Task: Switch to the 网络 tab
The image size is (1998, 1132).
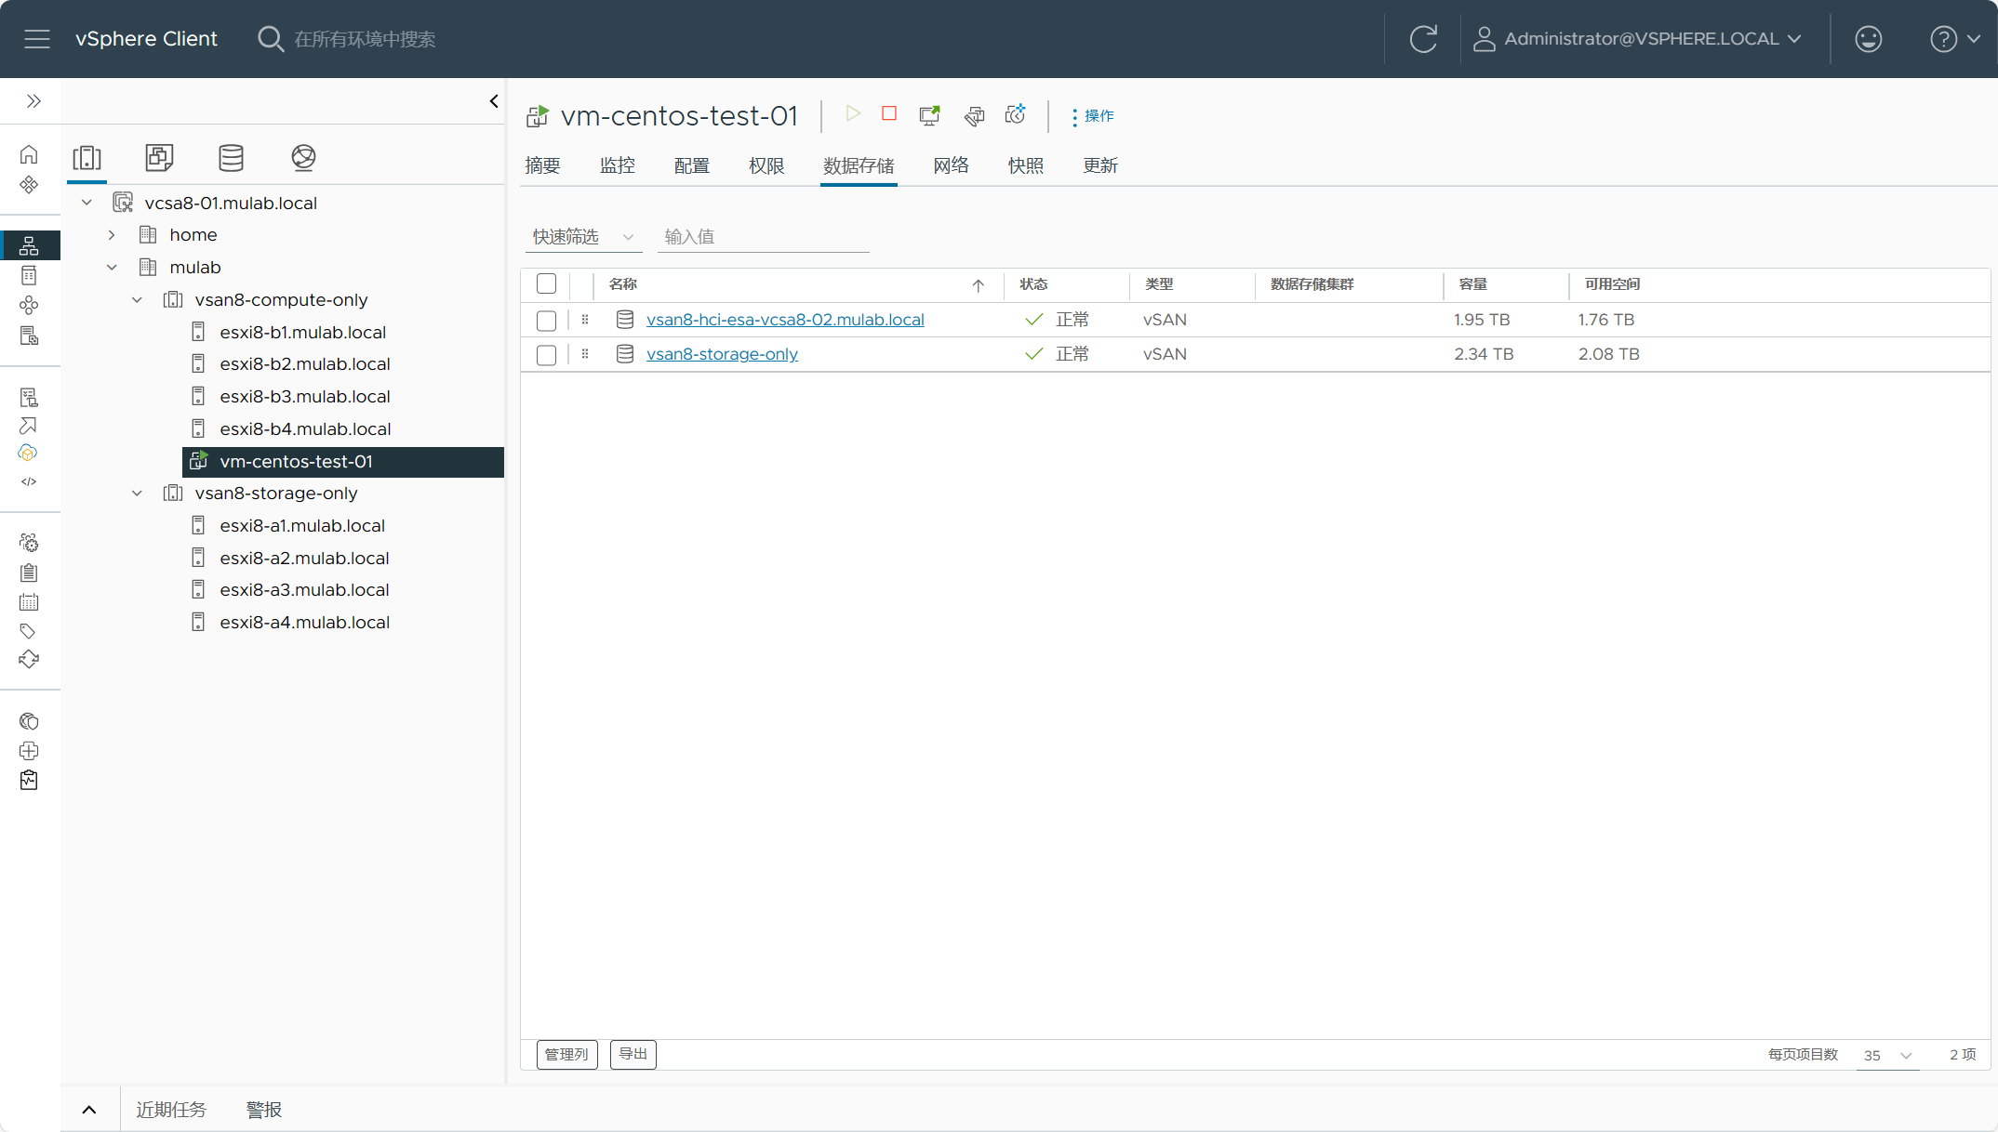Action: coord(952,165)
